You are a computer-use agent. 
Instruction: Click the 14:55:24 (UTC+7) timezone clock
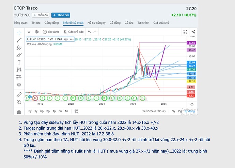154,111
